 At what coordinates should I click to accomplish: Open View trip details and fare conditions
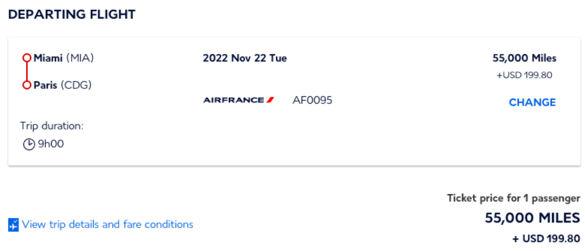pos(107,224)
